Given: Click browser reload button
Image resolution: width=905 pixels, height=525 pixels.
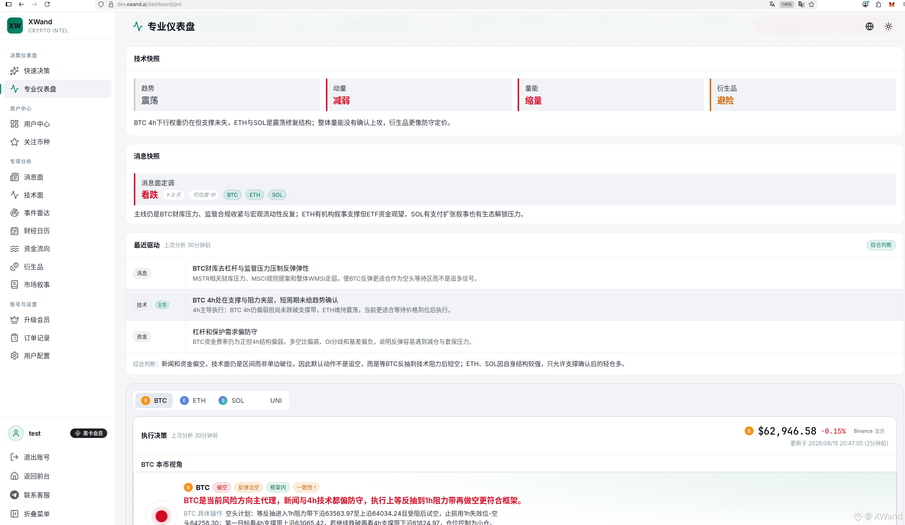Looking at the screenshot, I should [47, 4].
